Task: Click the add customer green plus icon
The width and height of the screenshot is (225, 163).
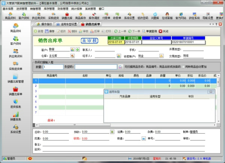Action: point(78,49)
